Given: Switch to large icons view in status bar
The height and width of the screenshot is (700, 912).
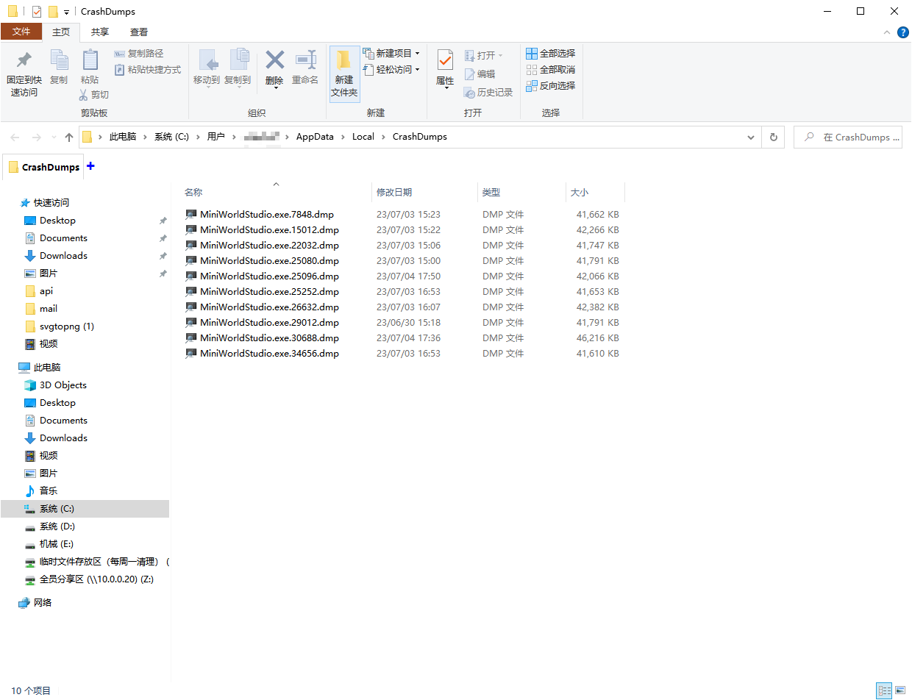Looking at the screenshot, I should (x=900, y=690).
